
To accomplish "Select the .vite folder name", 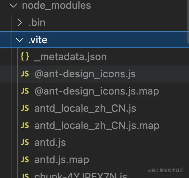I will click(x=38, y=40).
